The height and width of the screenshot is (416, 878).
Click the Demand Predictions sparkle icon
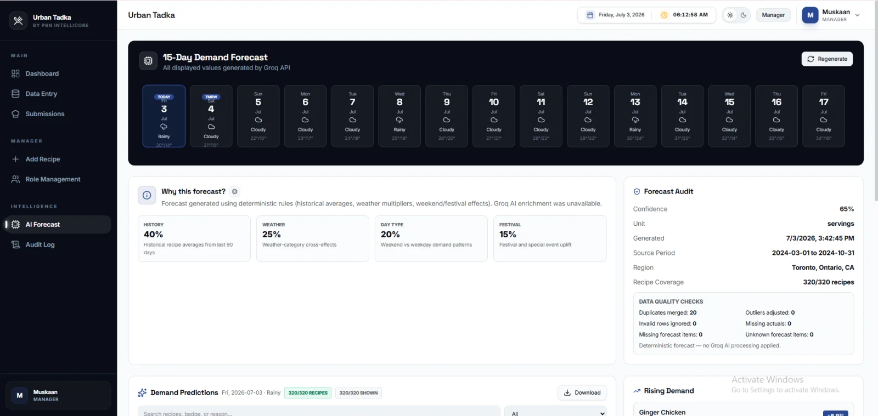(142, 392)
